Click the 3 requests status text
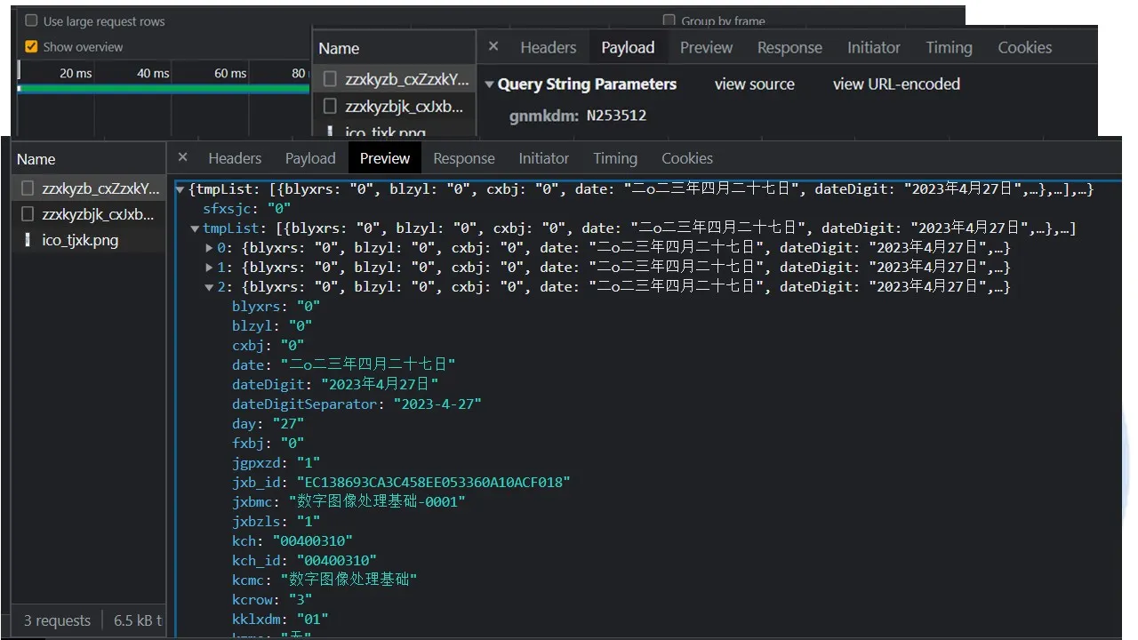This screenshot has height=640, width=1138. [x=57, y=620]
